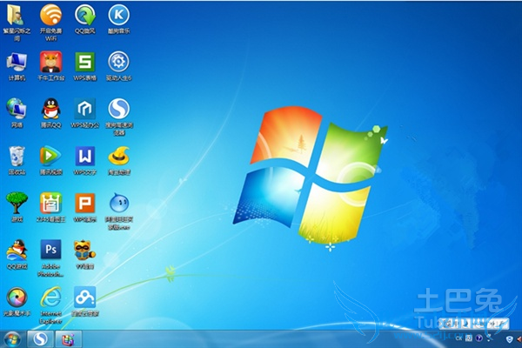Launch Driver Life 6 gear icon
522x348 pixels.
[118, 62]
